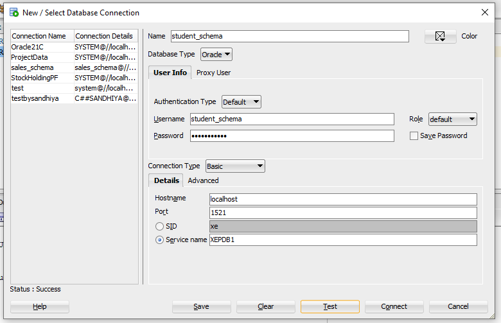Open the Role dropdown
This screenshot has height=323, width=501.
(452, 119)
